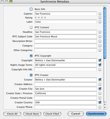Toggle the IPTC Content section checkbox

pyautogui.click(x=31, y=27)
